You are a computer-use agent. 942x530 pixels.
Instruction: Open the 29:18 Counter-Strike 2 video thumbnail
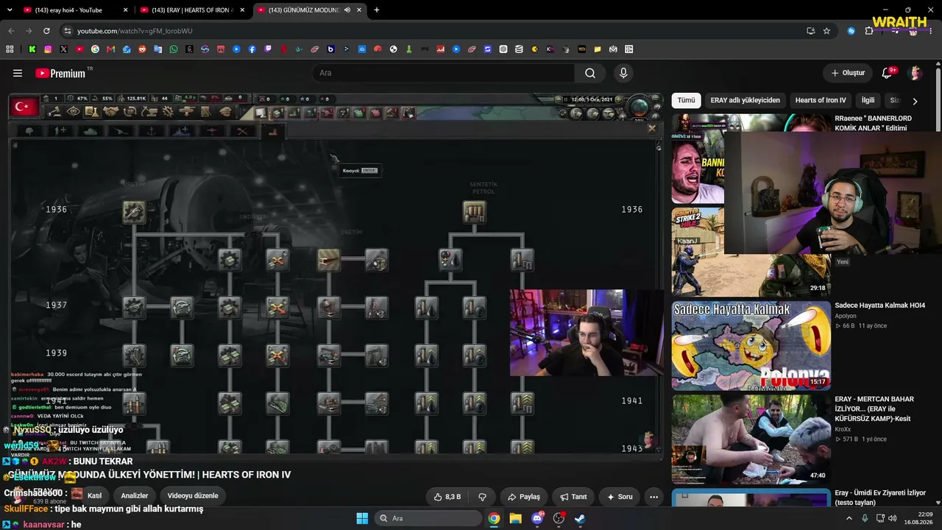(751, 252)
